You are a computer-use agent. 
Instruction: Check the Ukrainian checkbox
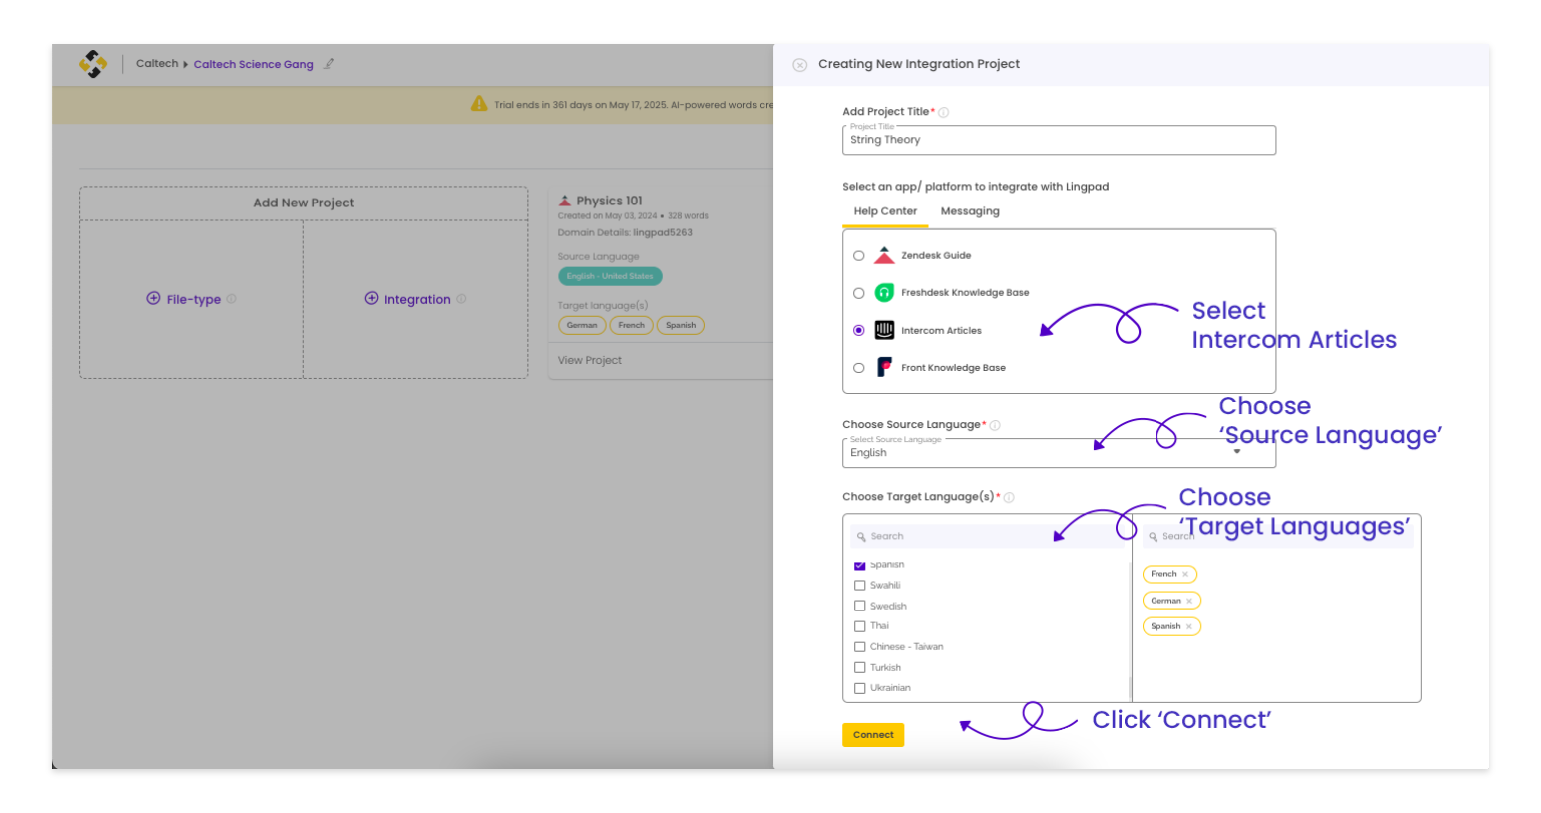pos(860,688)
